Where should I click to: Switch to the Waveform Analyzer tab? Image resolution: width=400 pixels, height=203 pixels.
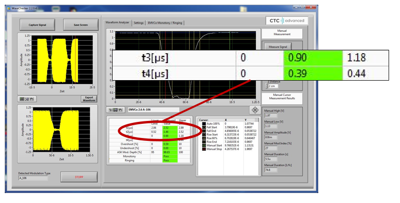[117, 23]
